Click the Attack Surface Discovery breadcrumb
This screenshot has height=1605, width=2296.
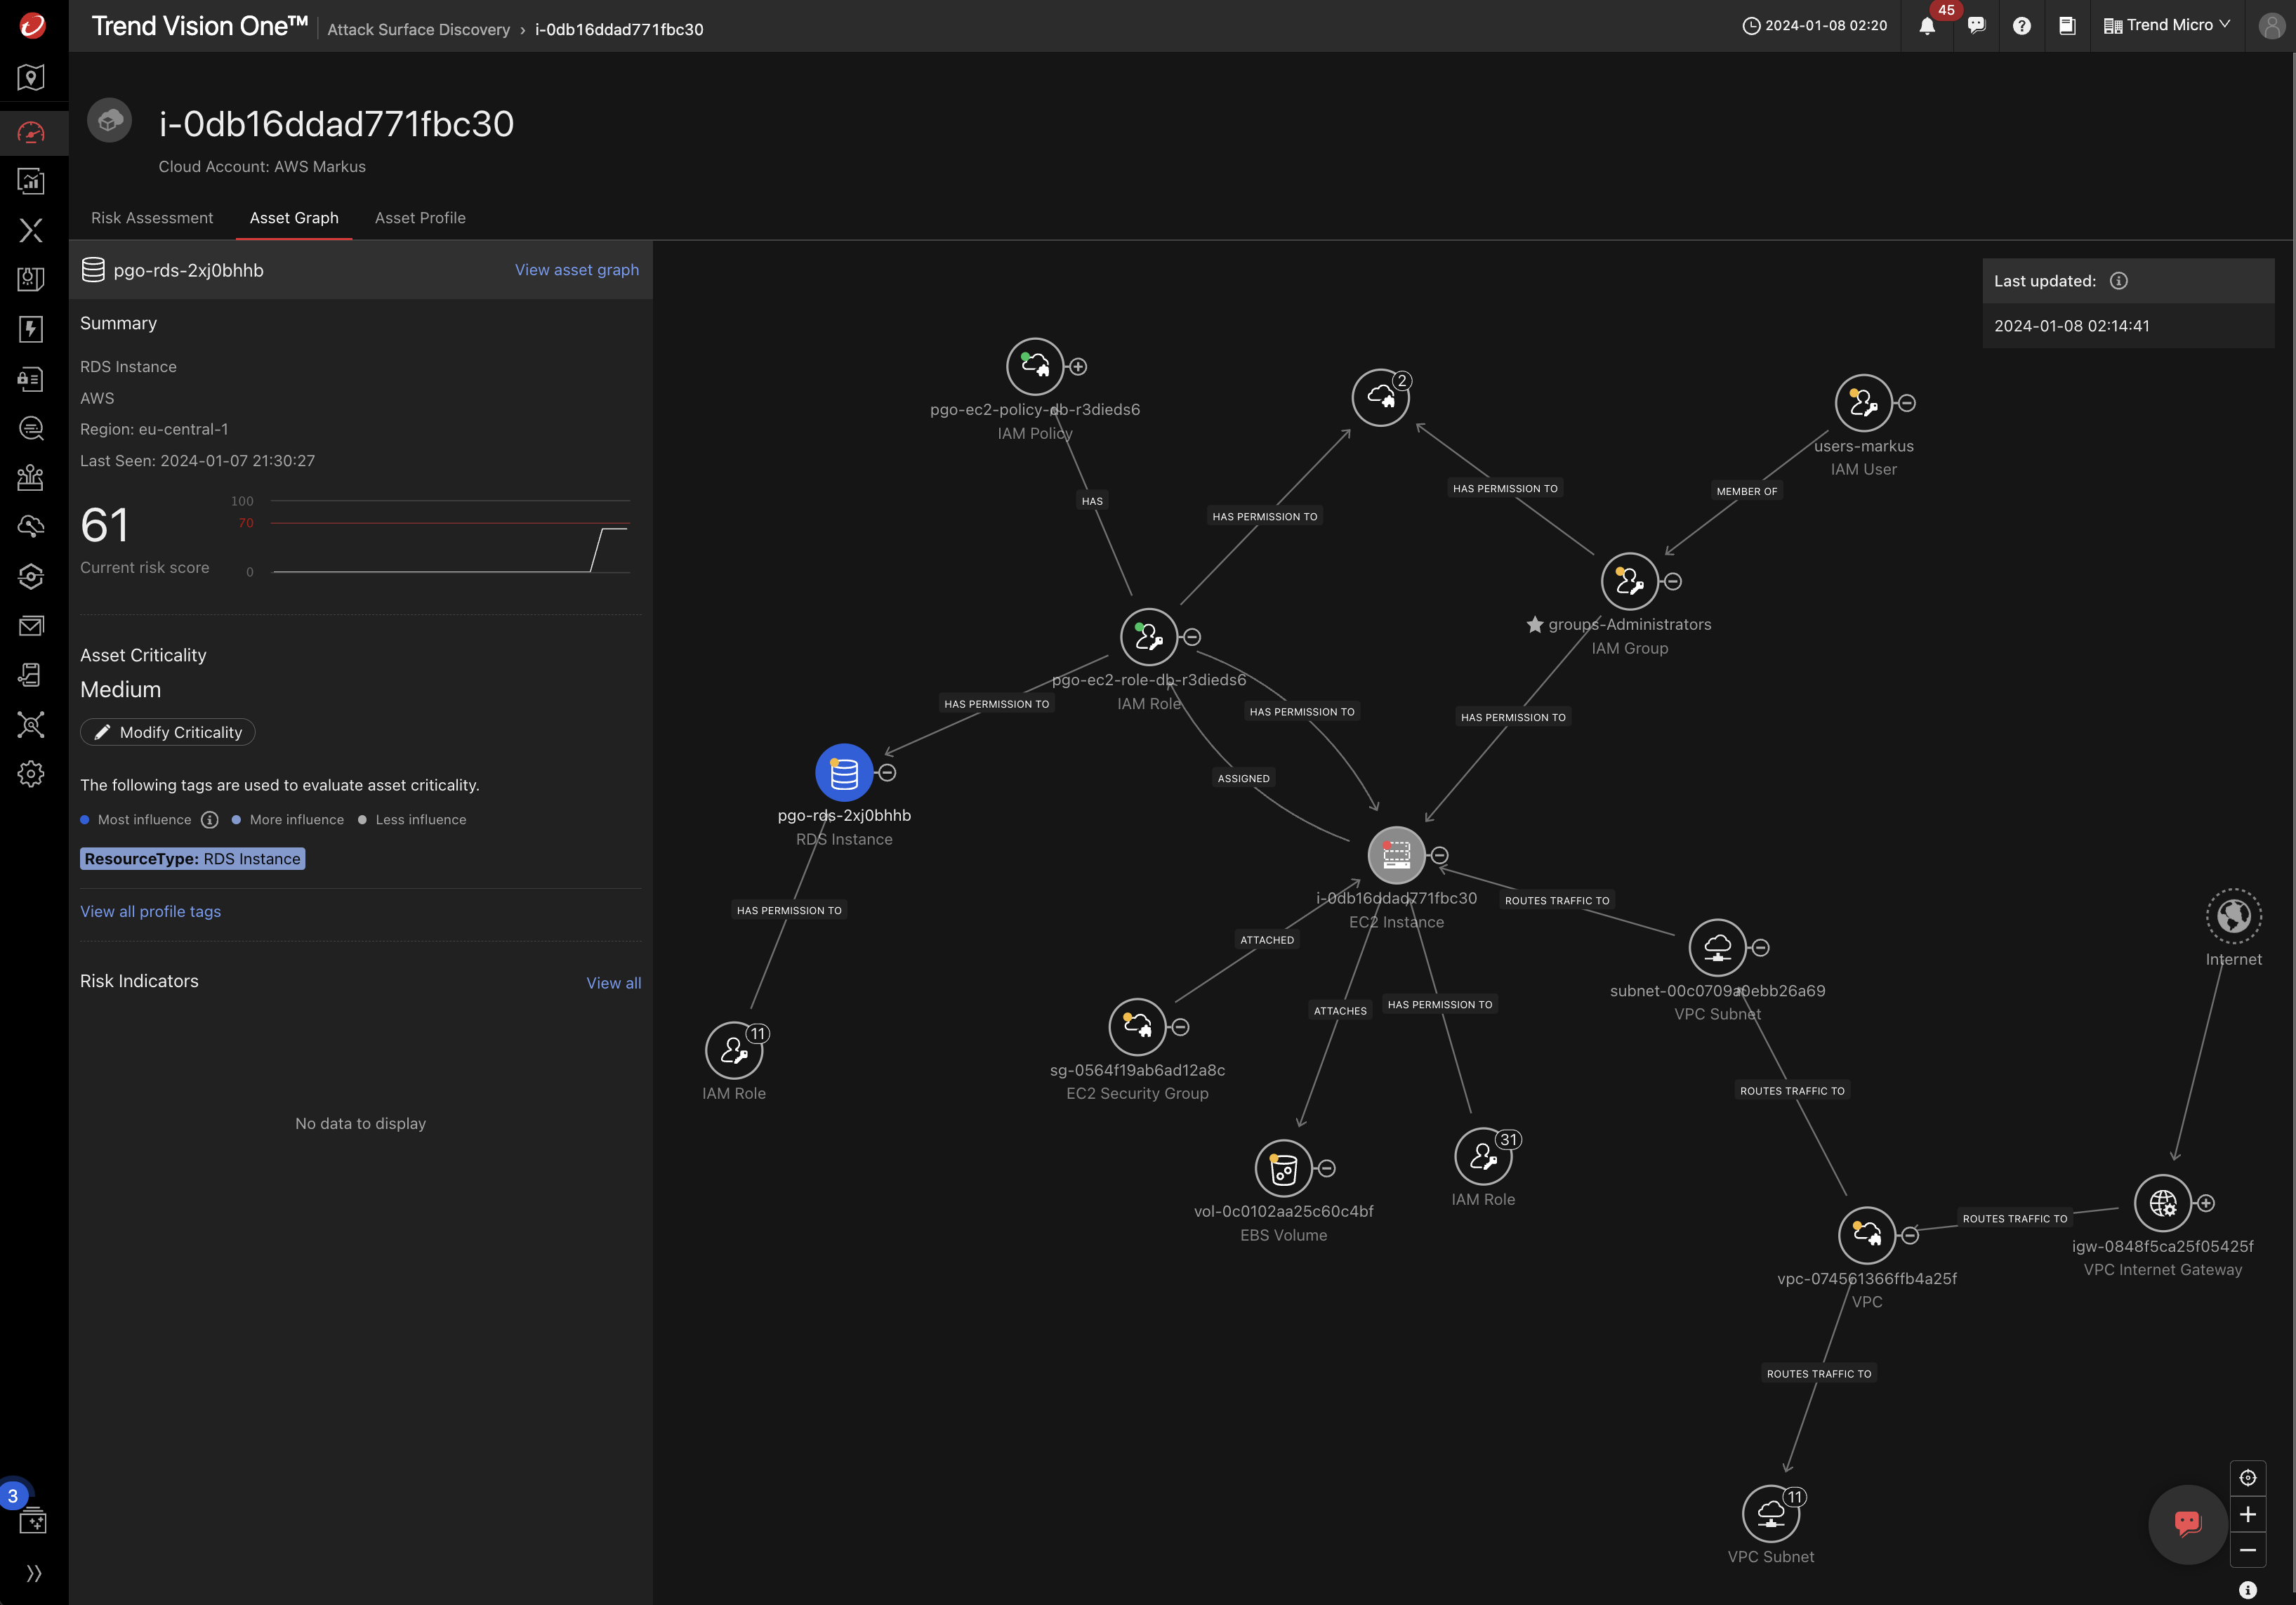coord(418,29)
